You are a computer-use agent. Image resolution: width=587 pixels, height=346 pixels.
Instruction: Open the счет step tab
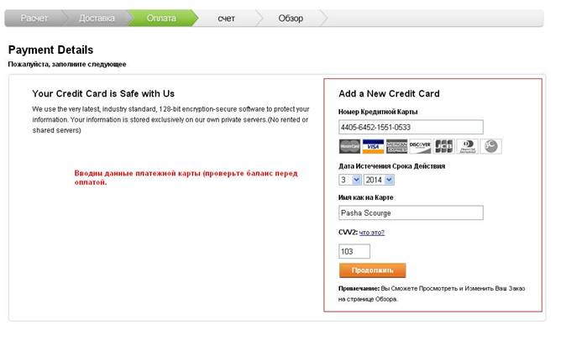[226, 18]
